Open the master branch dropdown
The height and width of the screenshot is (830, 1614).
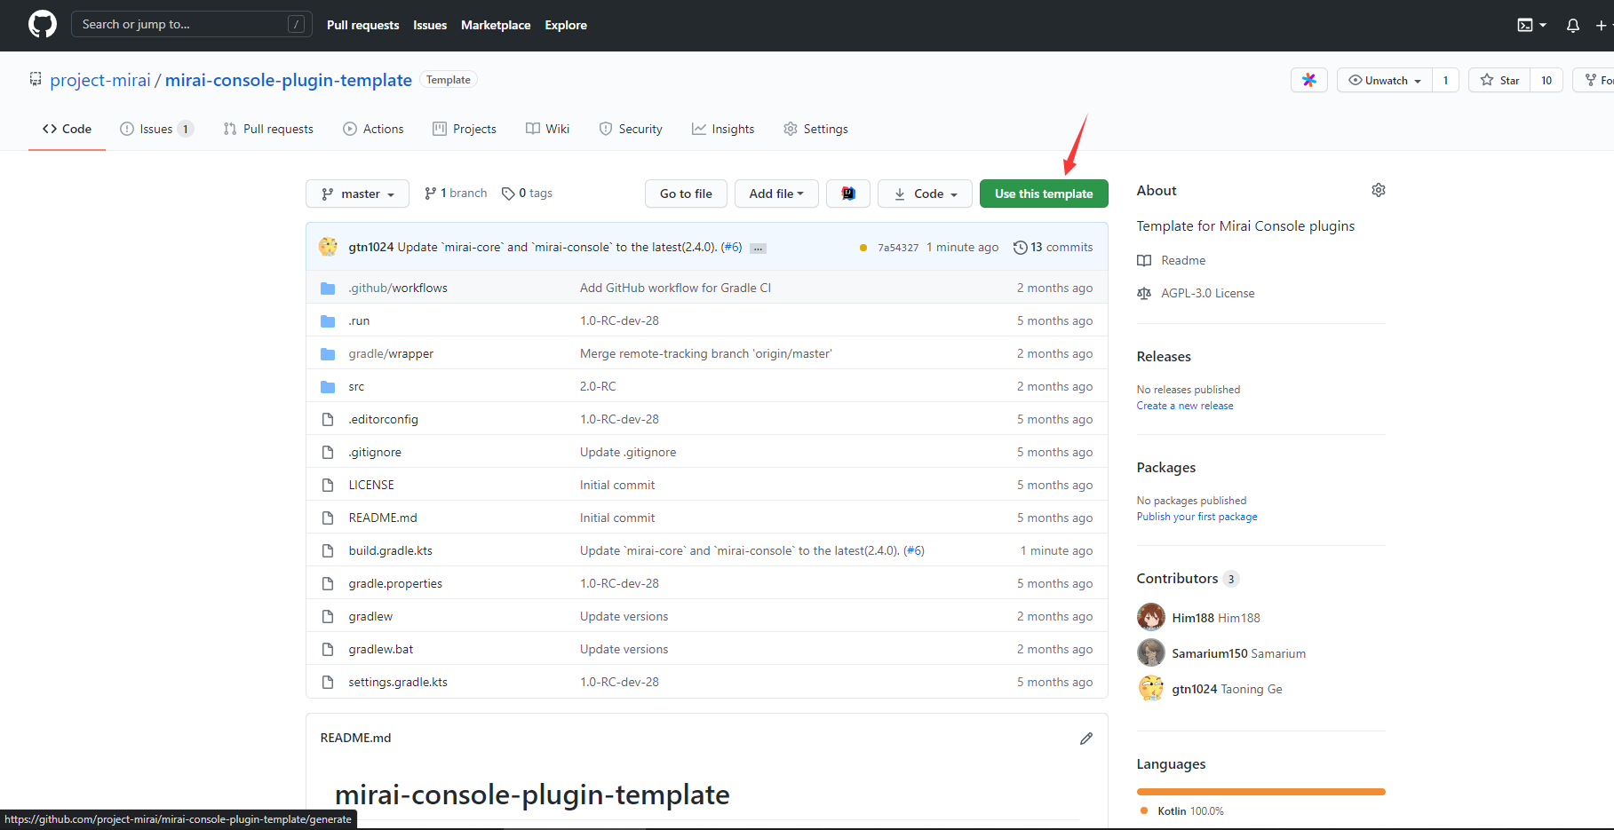point(357,194)
